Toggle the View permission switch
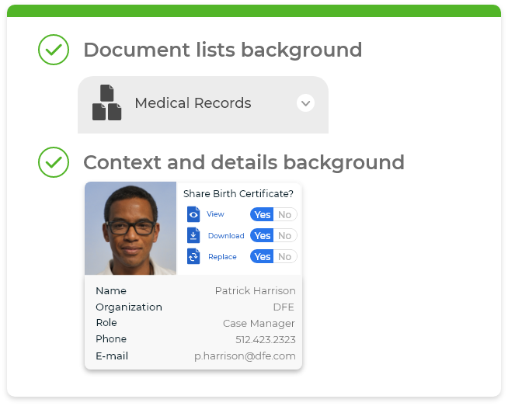The image size is (508, 406). point(273,215)
